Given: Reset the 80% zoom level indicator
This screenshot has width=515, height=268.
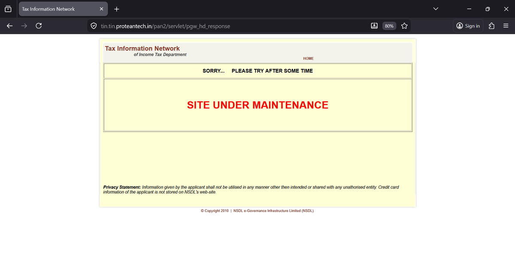Looking at the screenshot, I should 389,26.
